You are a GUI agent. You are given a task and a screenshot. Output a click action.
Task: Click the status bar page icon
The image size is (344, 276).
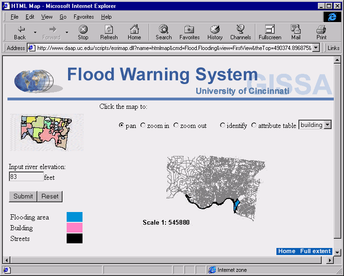[x=6, y=270]
